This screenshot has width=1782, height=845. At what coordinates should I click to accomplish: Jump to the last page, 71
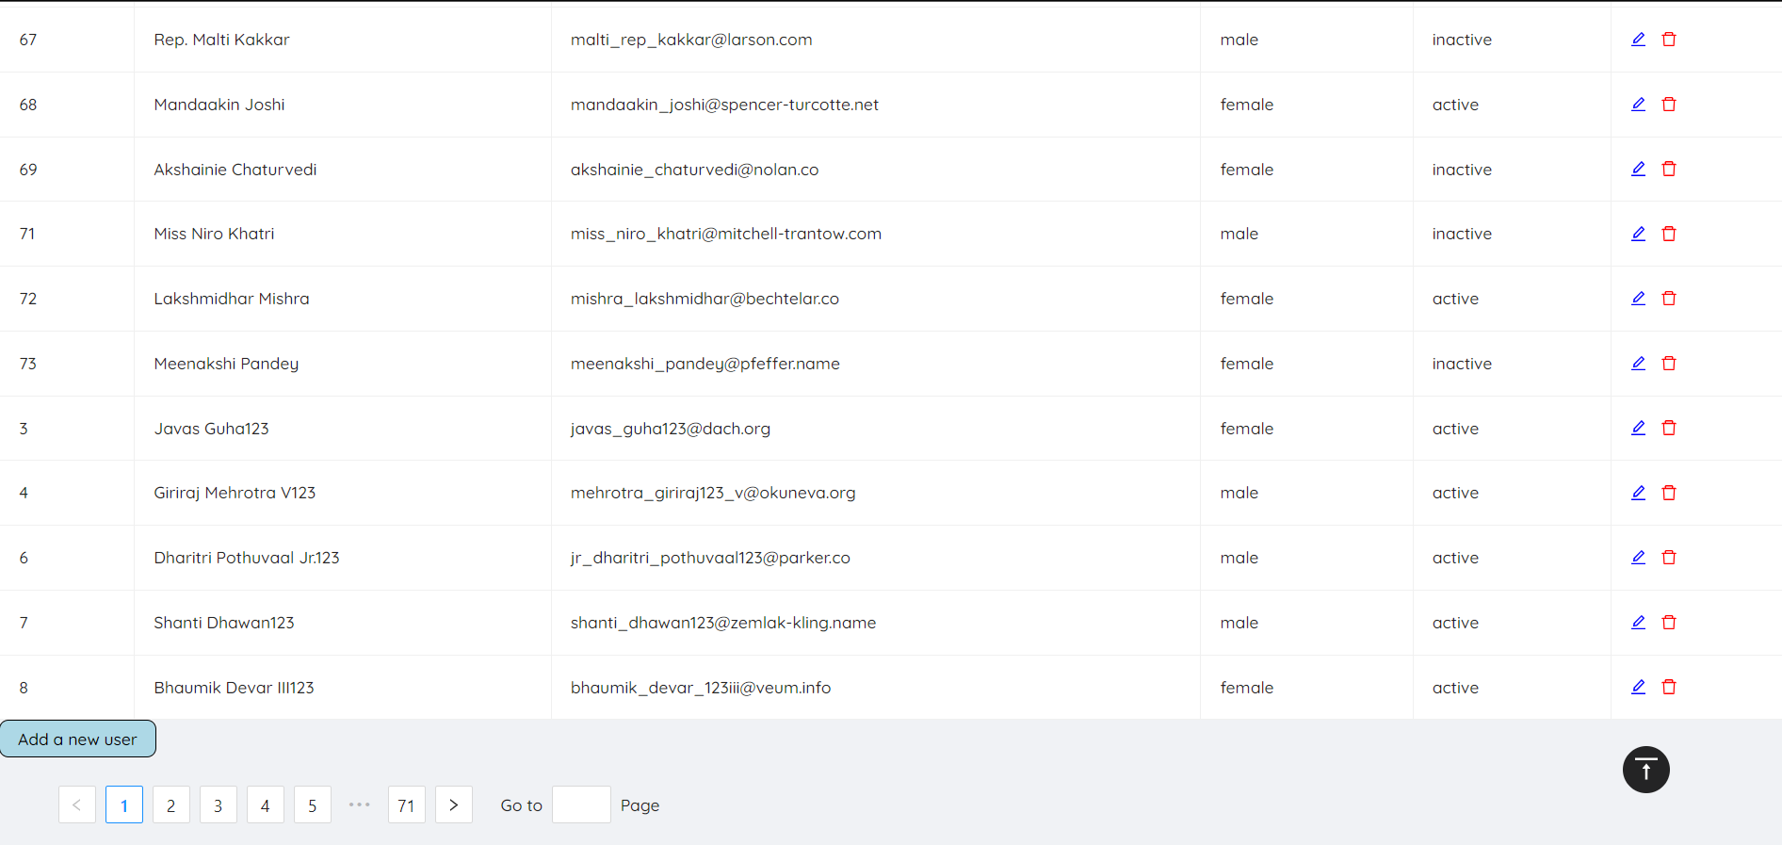pos(406,804)
